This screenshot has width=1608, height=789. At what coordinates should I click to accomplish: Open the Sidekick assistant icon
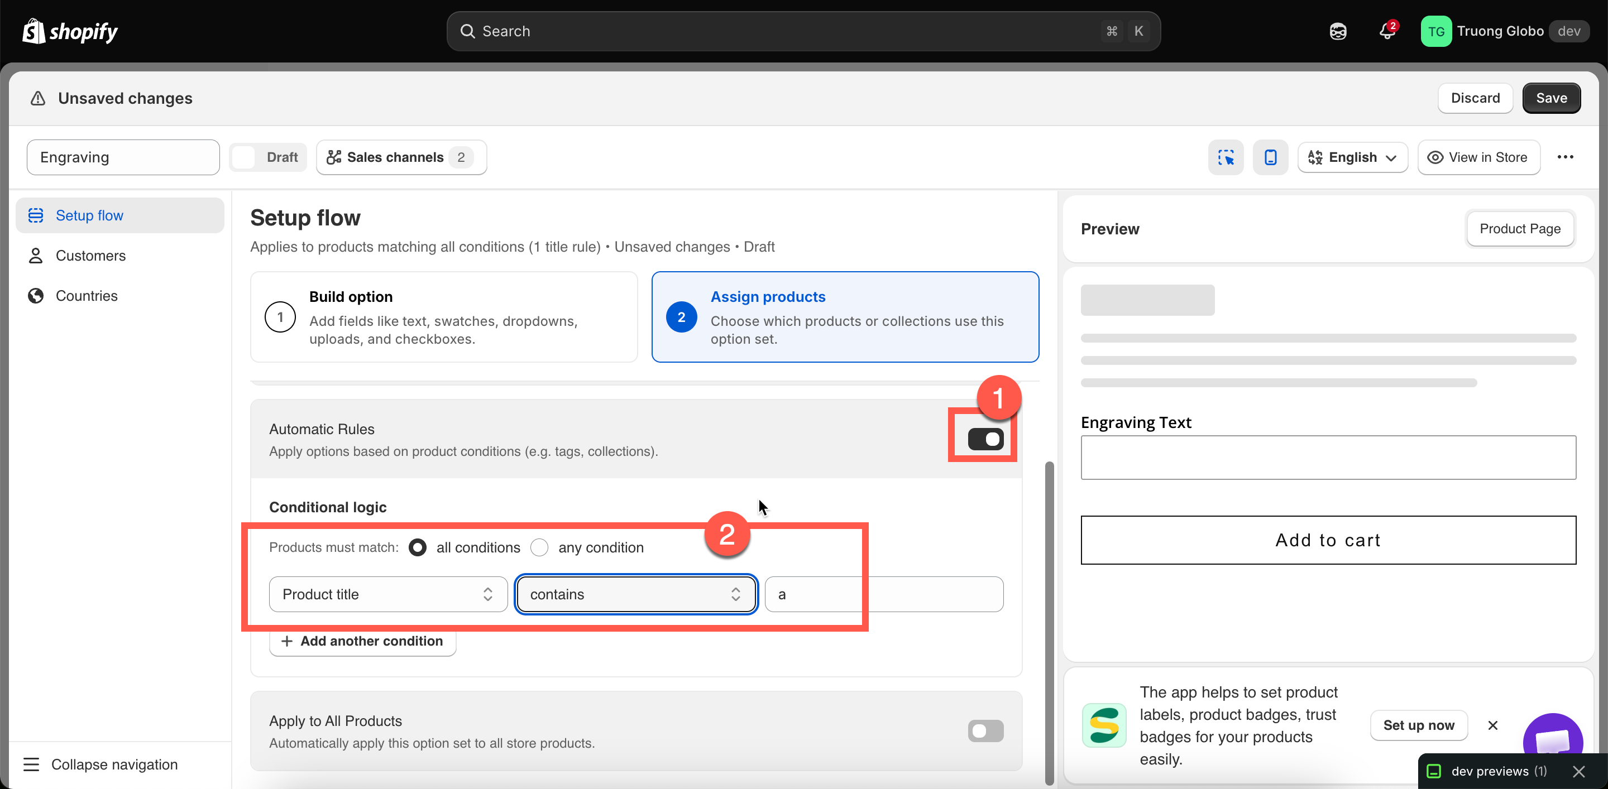click(1338, 31)
